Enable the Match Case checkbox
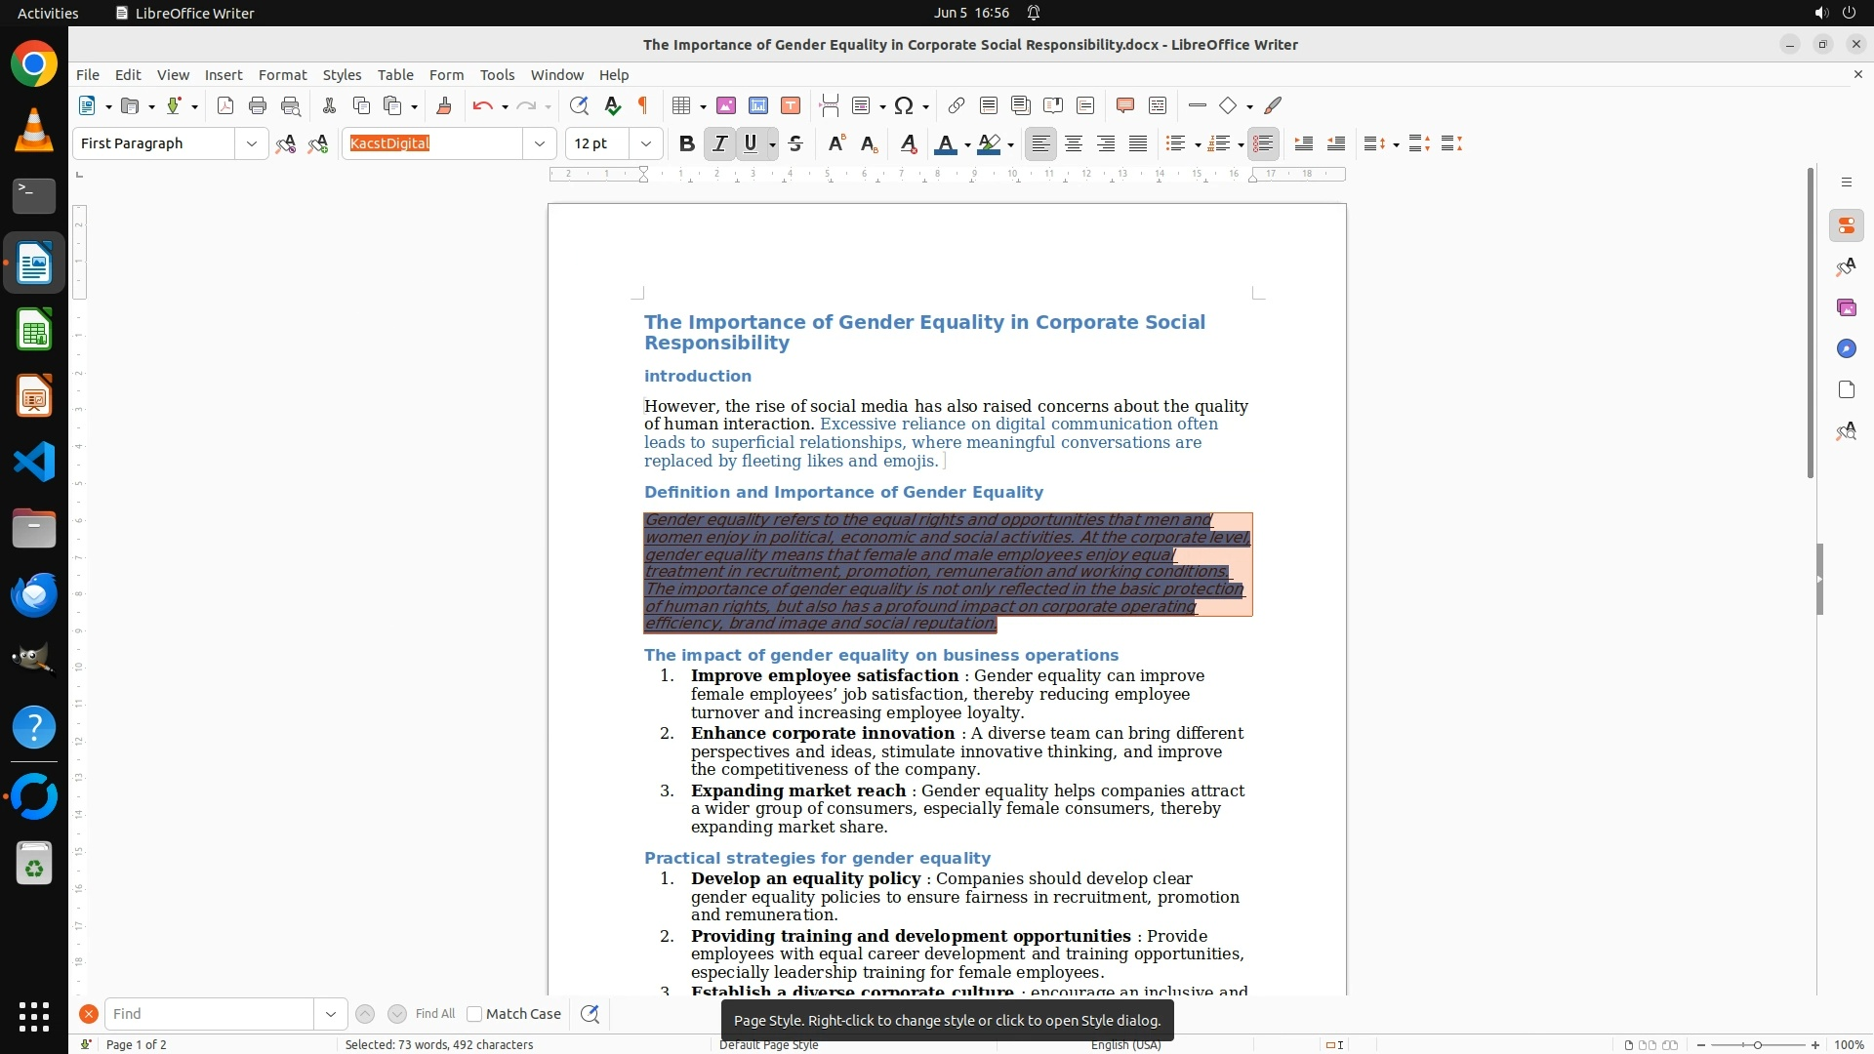The width and height of the screenshot is (1874, 1054). point(475,1014)
